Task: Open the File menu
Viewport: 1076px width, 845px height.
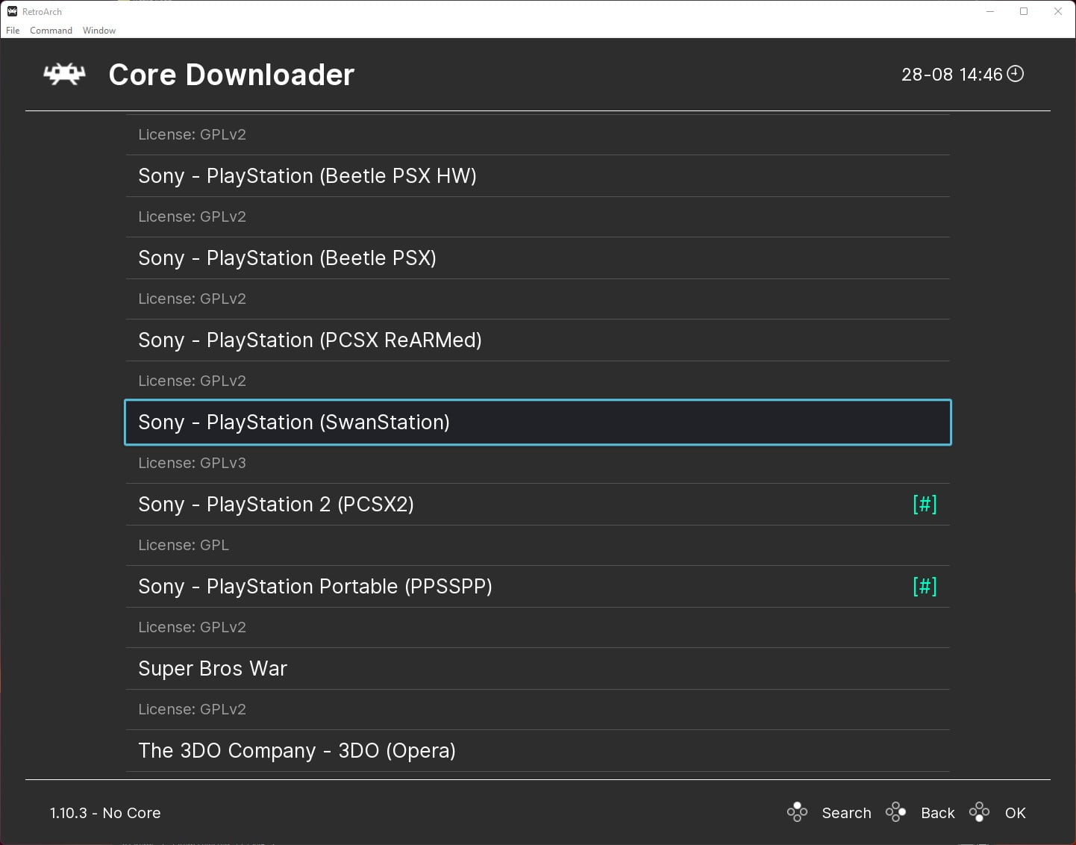Action: [x=12, y=31]
